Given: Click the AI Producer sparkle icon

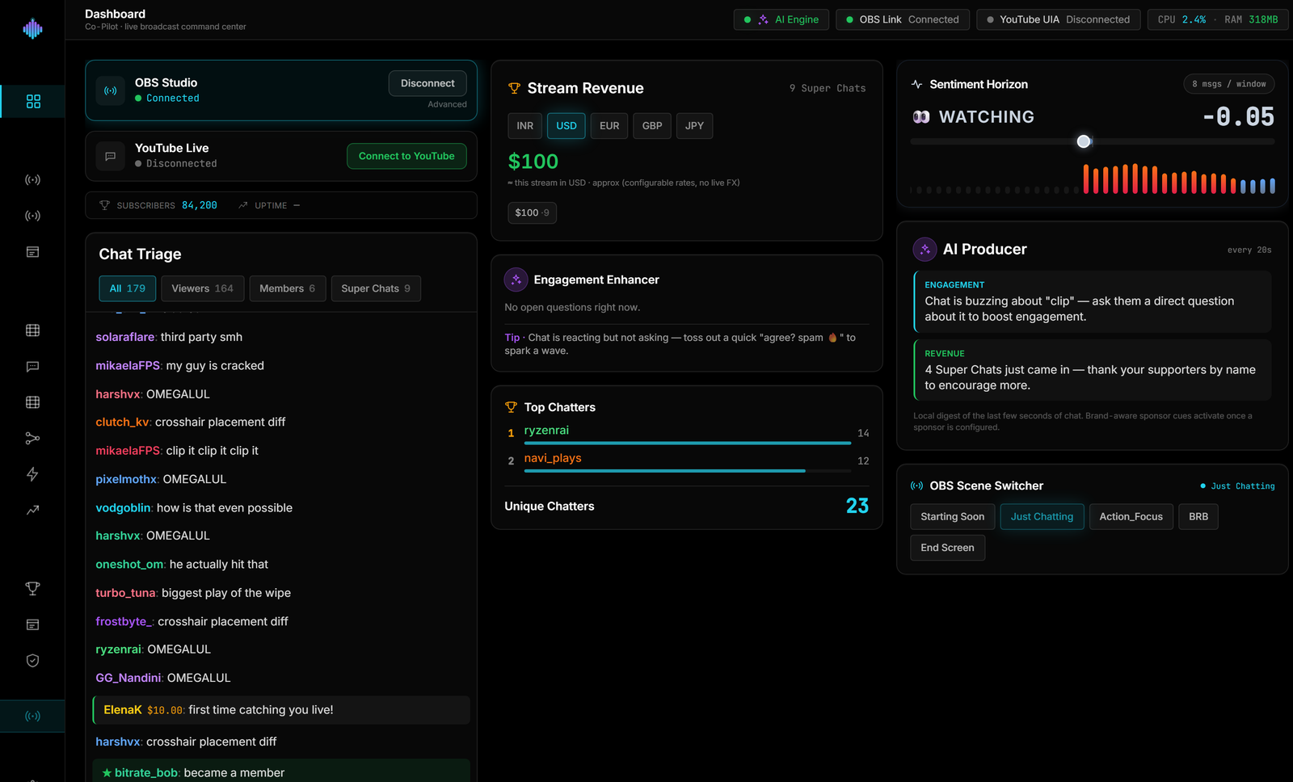Looking at the screenshot, I should pyautogui.click(x=924, y=249).
